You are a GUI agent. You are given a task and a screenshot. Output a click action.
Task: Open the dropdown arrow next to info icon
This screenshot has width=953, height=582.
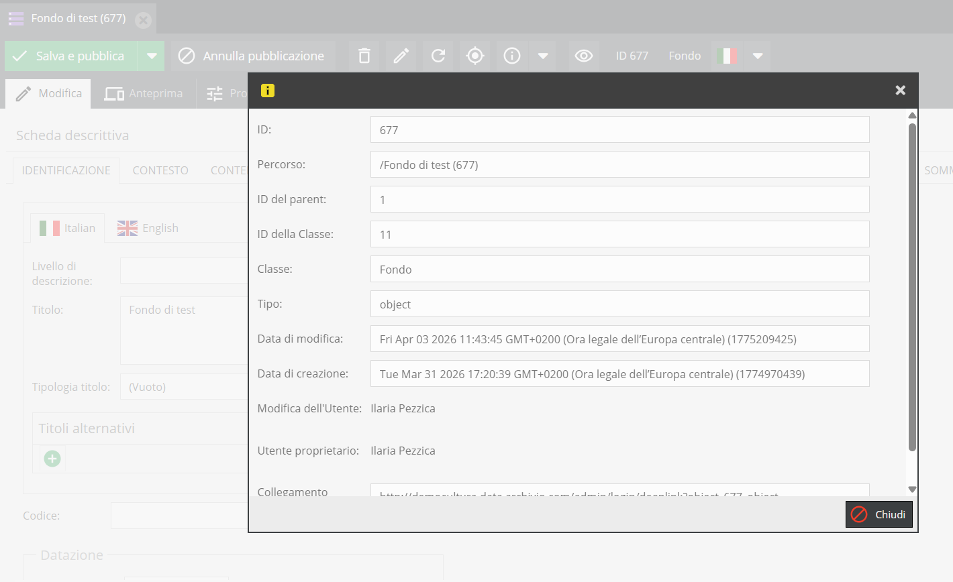click(x=543, y=56)
